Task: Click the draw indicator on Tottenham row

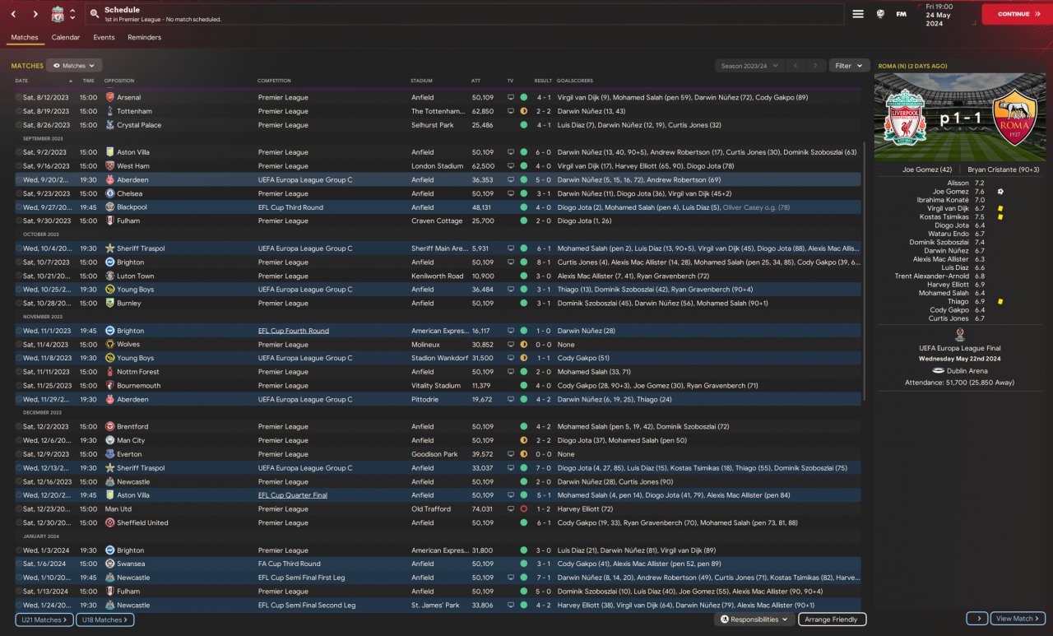Action: tap(523, 111)
